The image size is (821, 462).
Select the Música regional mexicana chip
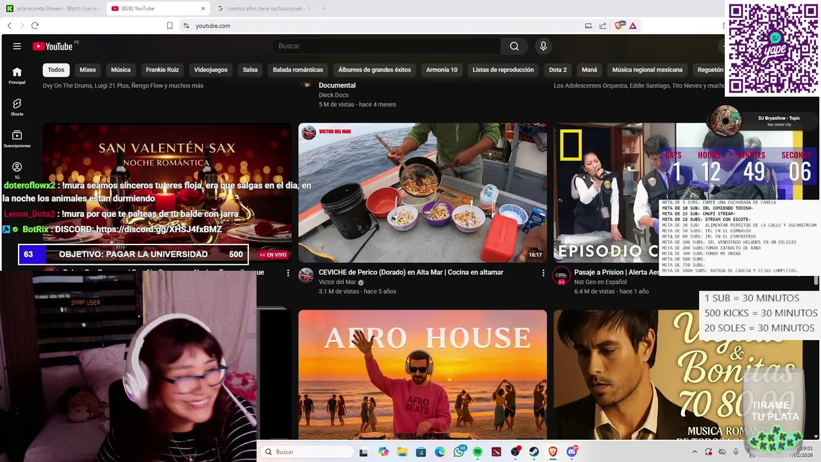coord(647,70)
